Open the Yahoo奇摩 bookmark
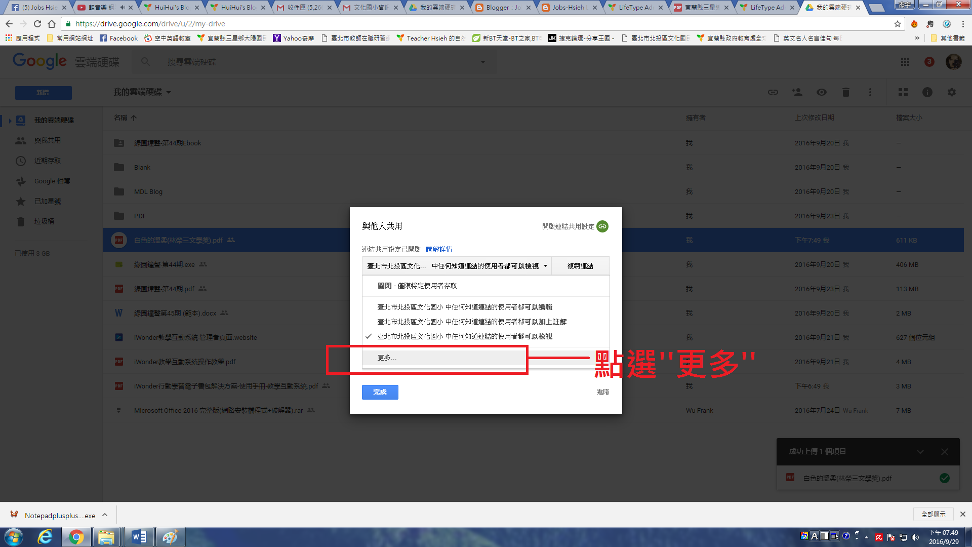 pos(294,38)
